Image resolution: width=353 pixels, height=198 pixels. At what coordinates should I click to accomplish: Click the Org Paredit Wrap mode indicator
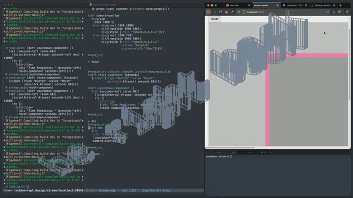(x=156, y=190)
